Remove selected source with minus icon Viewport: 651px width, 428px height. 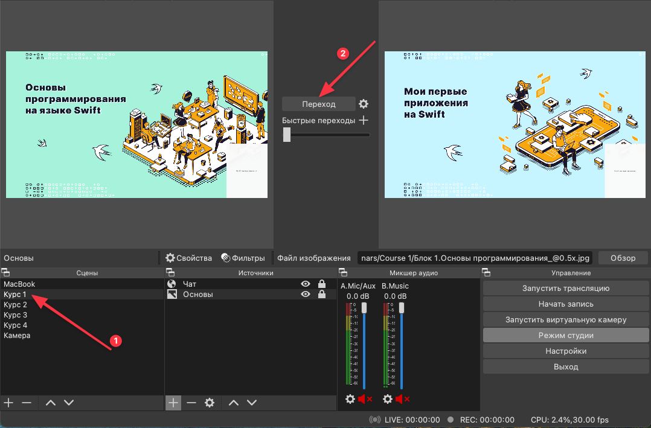coord(191,402)
